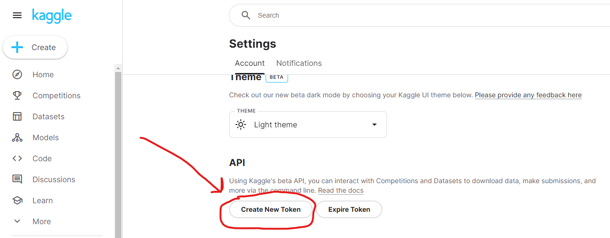The height and width of the screenshot is (238, 610).
Task: Click the Create New Token button
Action: click(271, 209)
